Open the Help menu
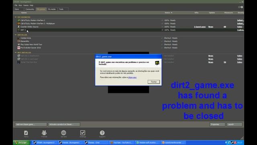Image resolution: width=257 pixels, height=145 pixels. (31, 5)
